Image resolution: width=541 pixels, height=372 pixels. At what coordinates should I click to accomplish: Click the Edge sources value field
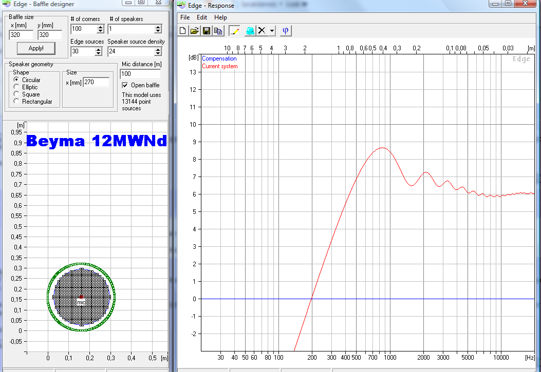coord(83,51)
